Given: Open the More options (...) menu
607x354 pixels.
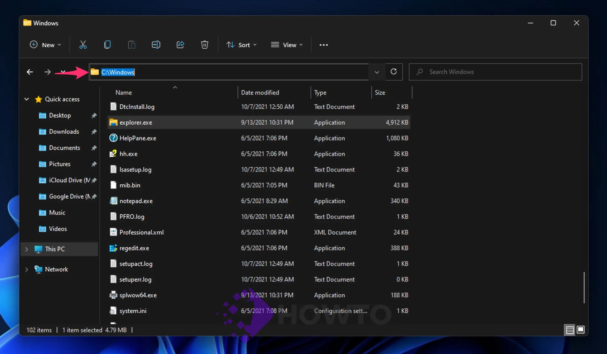Looking at the screenshot, I should (x=324, y=45).
